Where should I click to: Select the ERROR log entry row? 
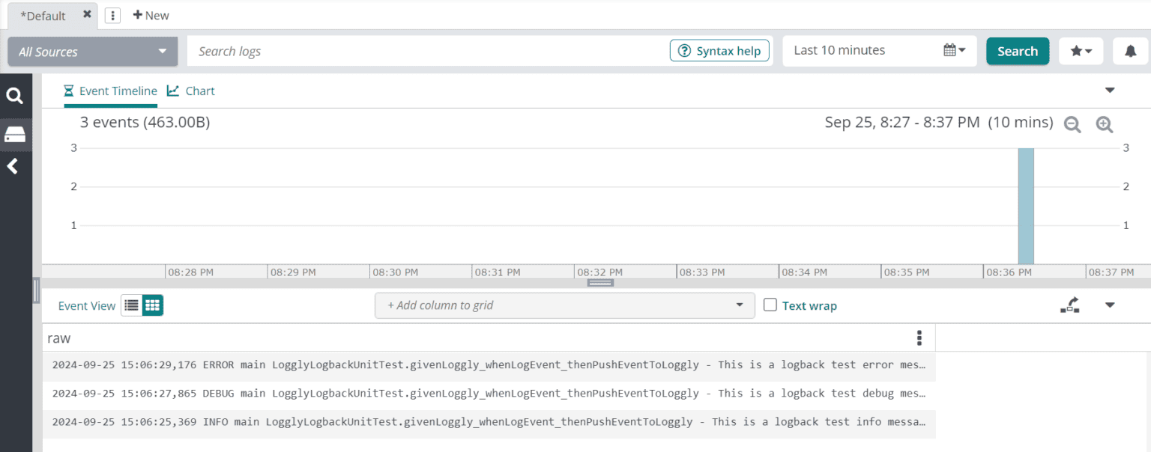[487, 364]
